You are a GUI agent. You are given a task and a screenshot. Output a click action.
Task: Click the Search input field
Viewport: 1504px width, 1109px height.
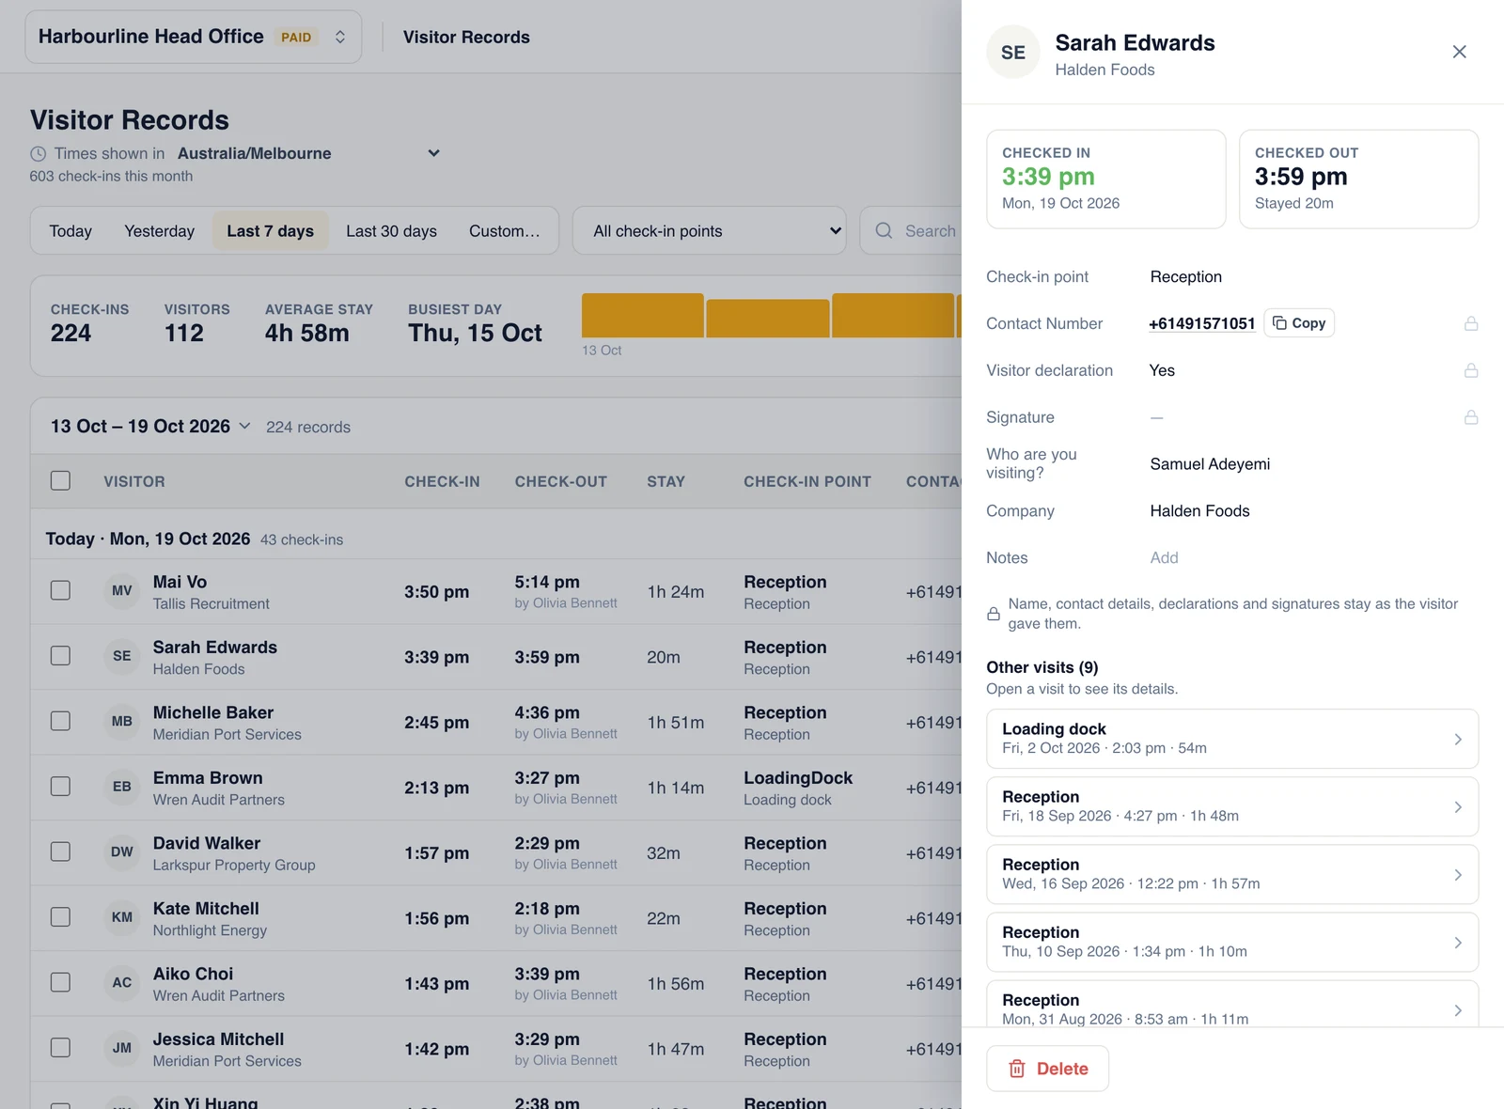point(911,230)
